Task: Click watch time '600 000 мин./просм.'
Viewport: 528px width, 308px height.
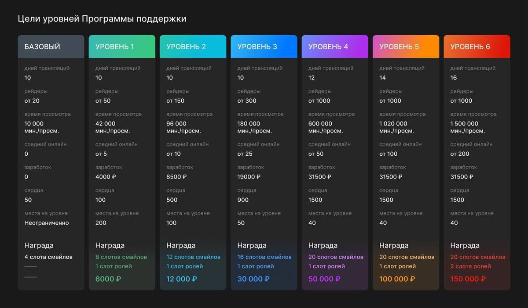Action: (x=326, y=127)
